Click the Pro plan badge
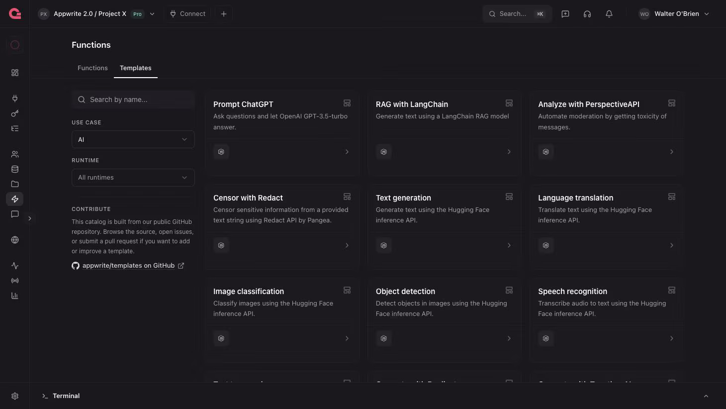 (x=138, y=14)
